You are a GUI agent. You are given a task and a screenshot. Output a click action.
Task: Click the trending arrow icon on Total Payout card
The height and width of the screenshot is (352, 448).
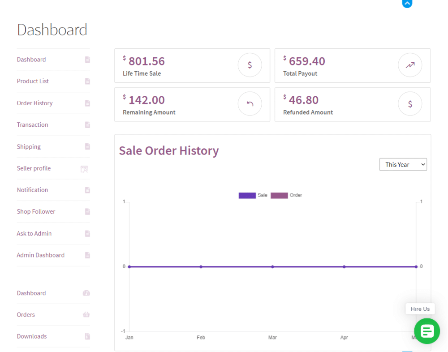(x=410, y=64)
